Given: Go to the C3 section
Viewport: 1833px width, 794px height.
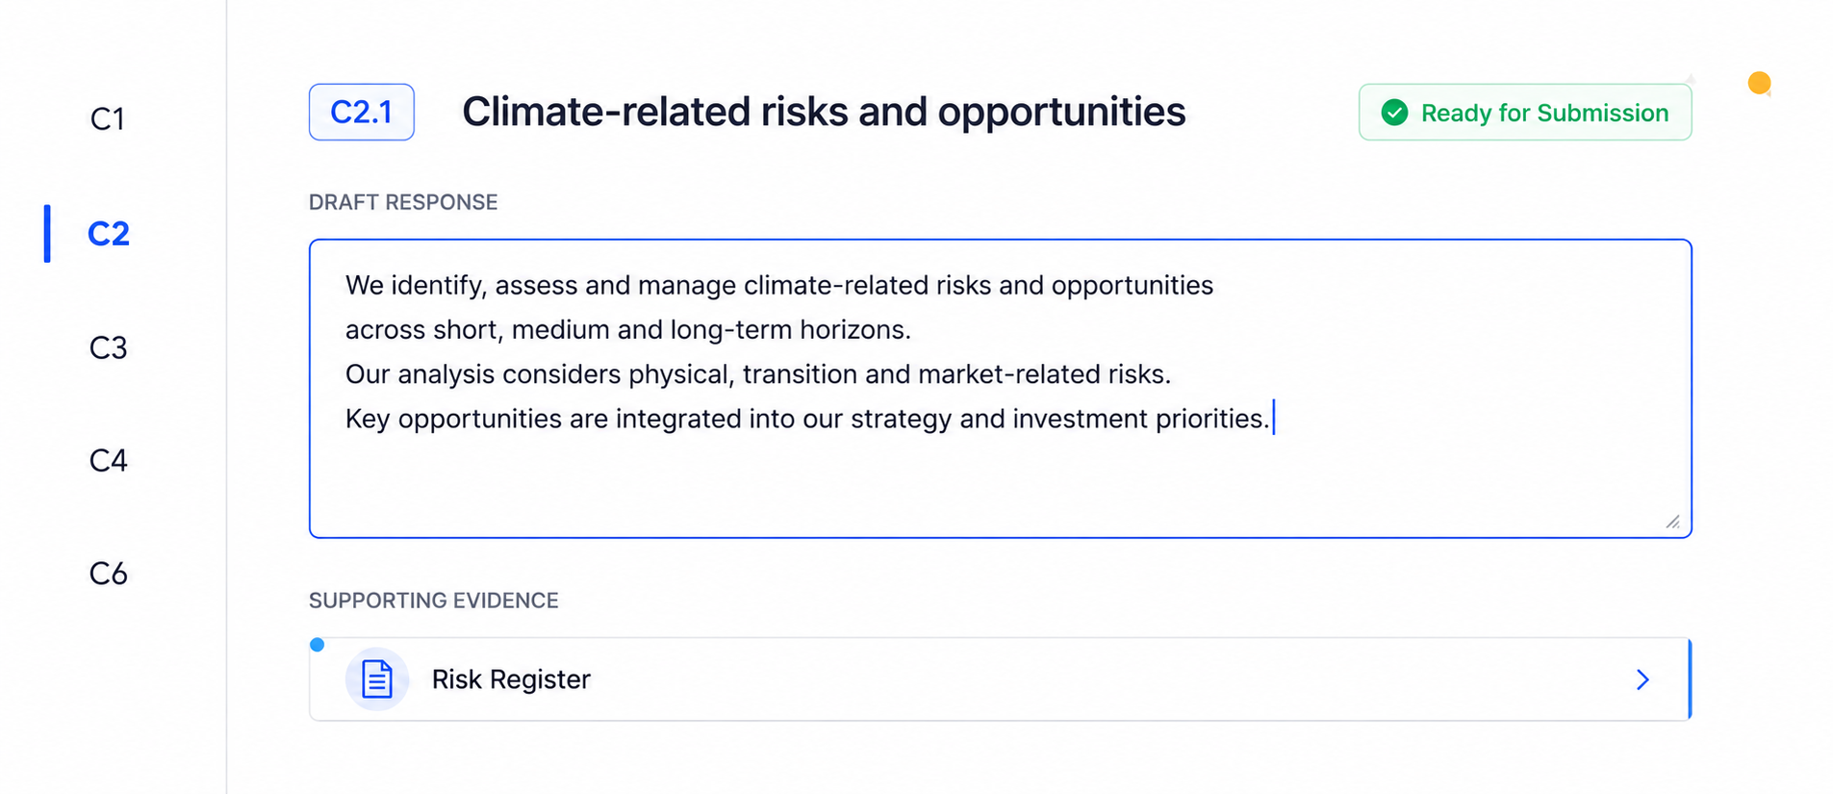Looking at the screenshot, I should tap(108, 347).
